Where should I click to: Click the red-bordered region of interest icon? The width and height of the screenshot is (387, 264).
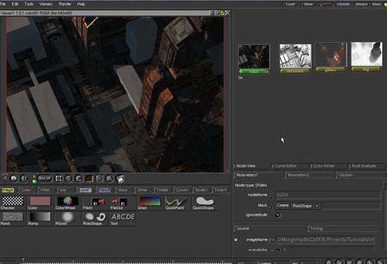pos(89,179)
